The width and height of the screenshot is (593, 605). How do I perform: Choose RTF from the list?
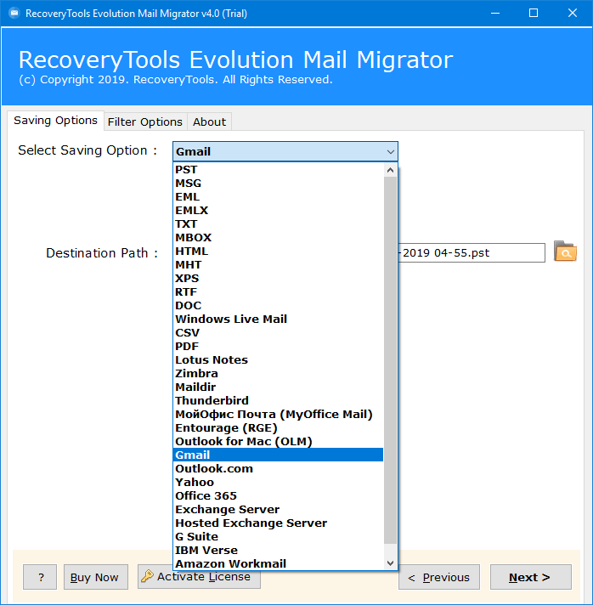(x=279, y=292)
